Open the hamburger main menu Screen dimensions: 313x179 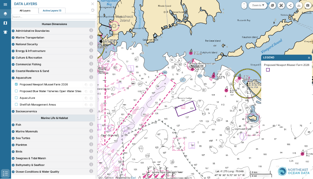5,4
